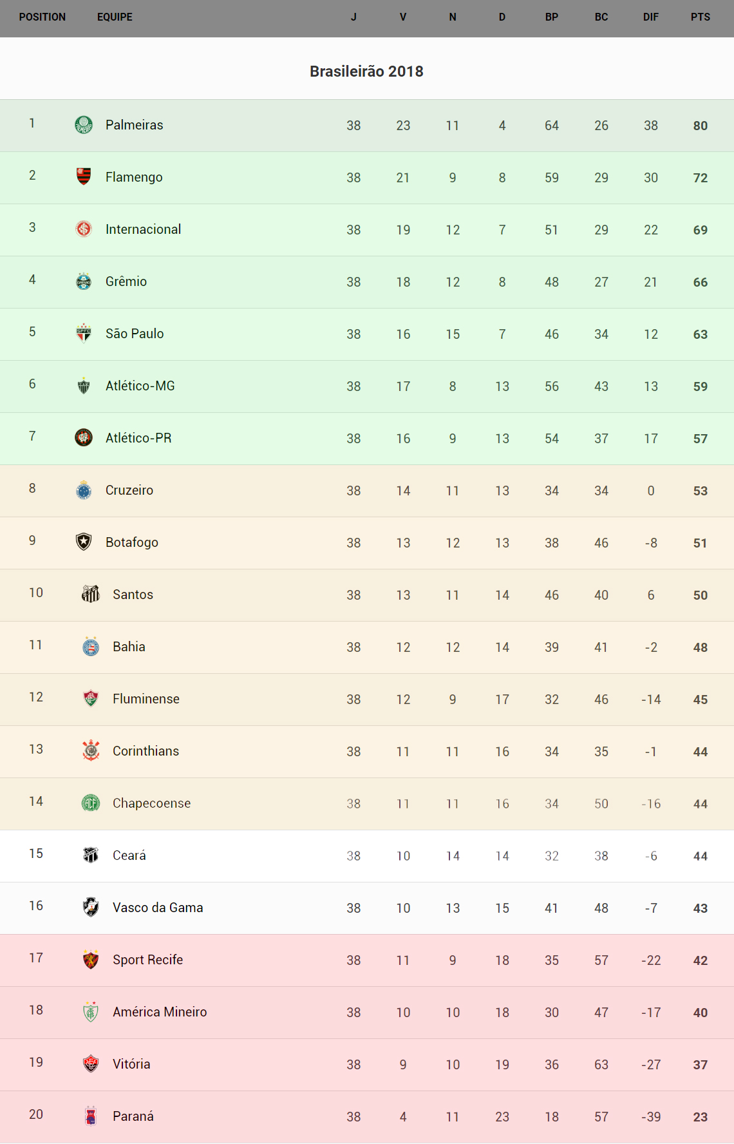The image size is (734, 1144).
Task: Click the Palmeiras club crest
Action: 84,125
